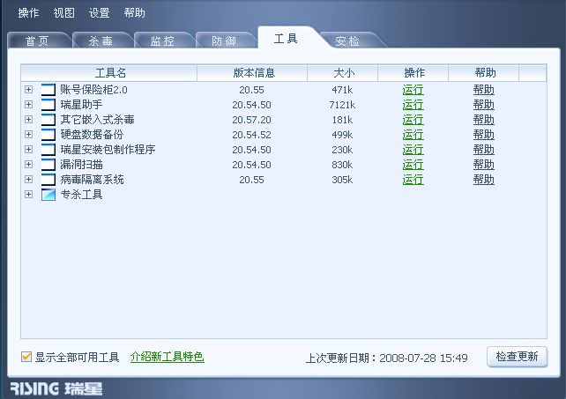Viewport: 566px width, 399px height.
Task: Expand the 瑞星安装包制作程序 row
Action: [28, 150]
